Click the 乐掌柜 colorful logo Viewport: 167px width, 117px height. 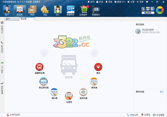160,10
